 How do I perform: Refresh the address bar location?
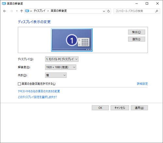[109, 11]
